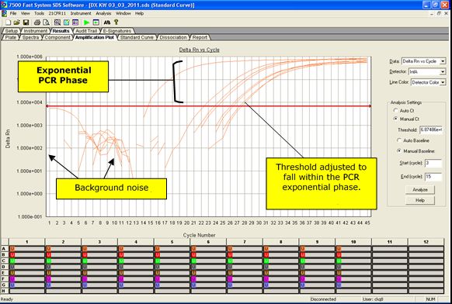Image resolution: width=452 pixels, height=304 pixels.
Task: Open a file with the folder icon
Action: tap(17, 22)
